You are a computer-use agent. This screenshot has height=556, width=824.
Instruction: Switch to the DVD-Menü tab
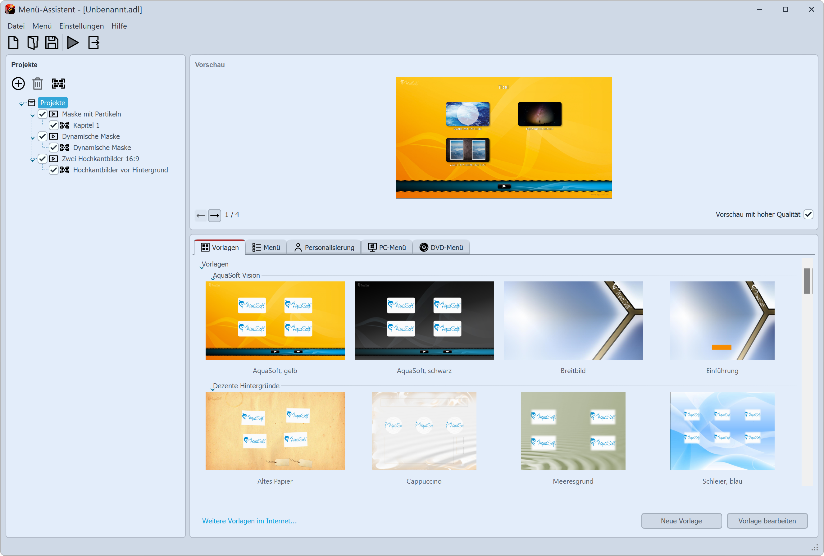tap(442, 247)
